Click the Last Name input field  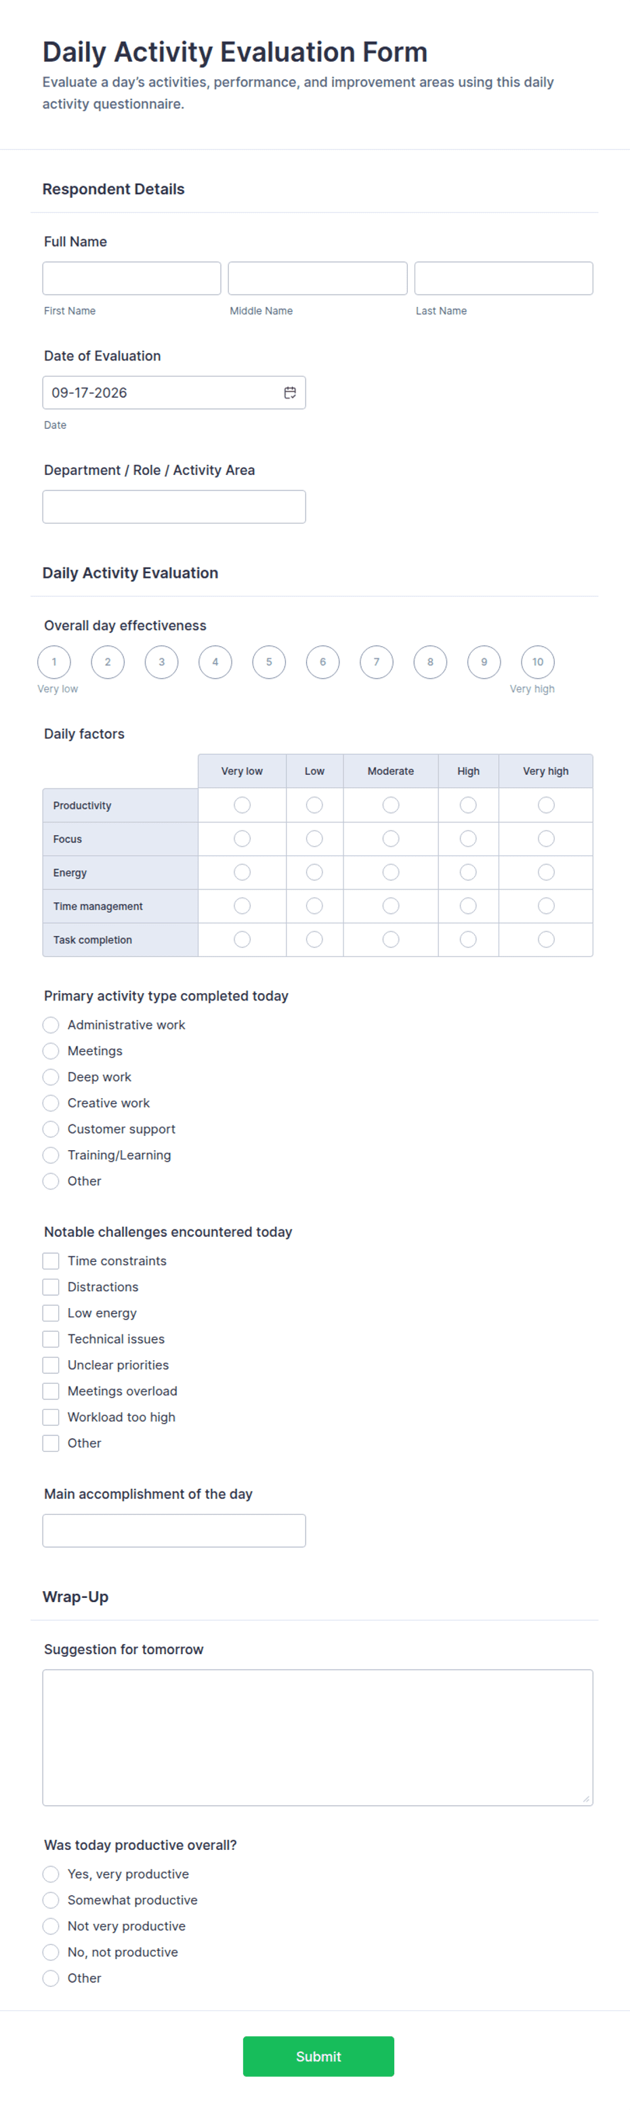pyautogui.click(x=504, y=278)
